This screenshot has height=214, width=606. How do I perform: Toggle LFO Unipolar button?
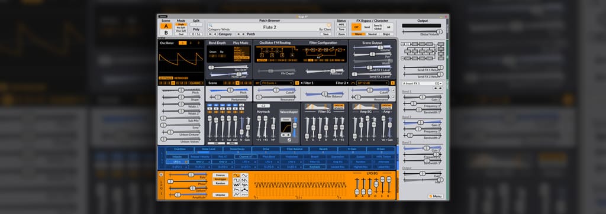pos(220,194)
